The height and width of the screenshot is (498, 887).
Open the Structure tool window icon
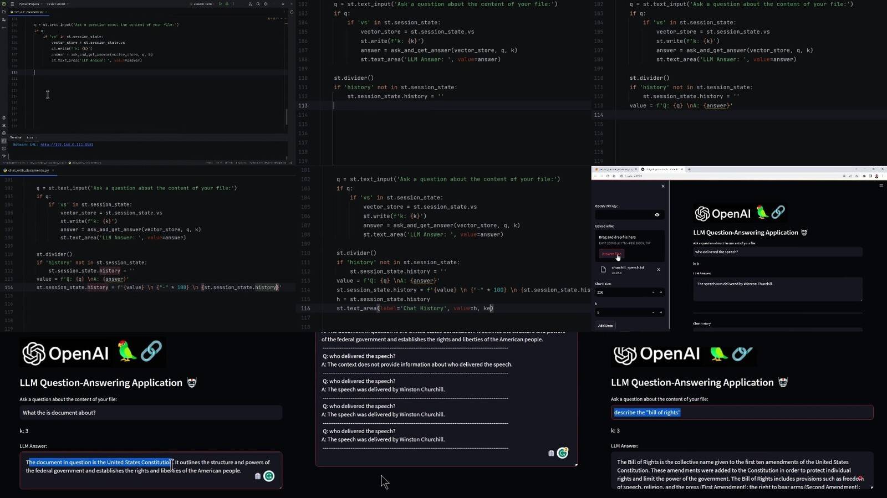coord(4,20)
